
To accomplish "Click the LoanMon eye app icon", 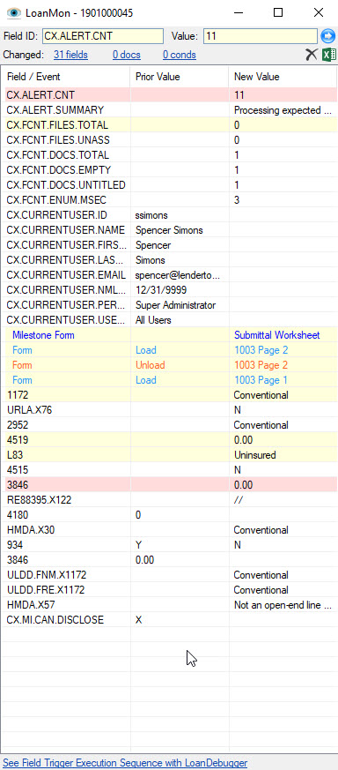I will 14,12.
